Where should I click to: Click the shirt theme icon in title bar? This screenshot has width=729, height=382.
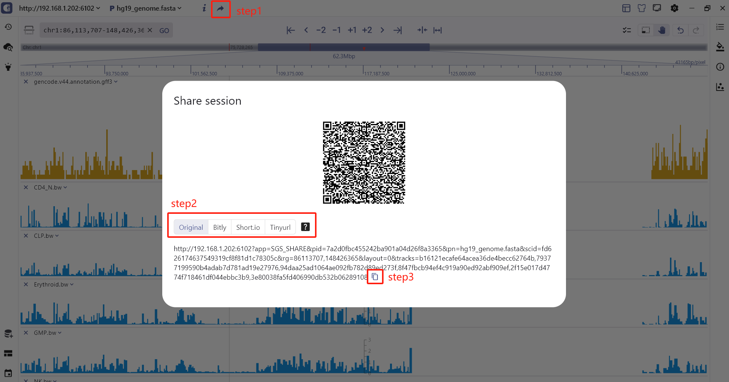(642, 8)
